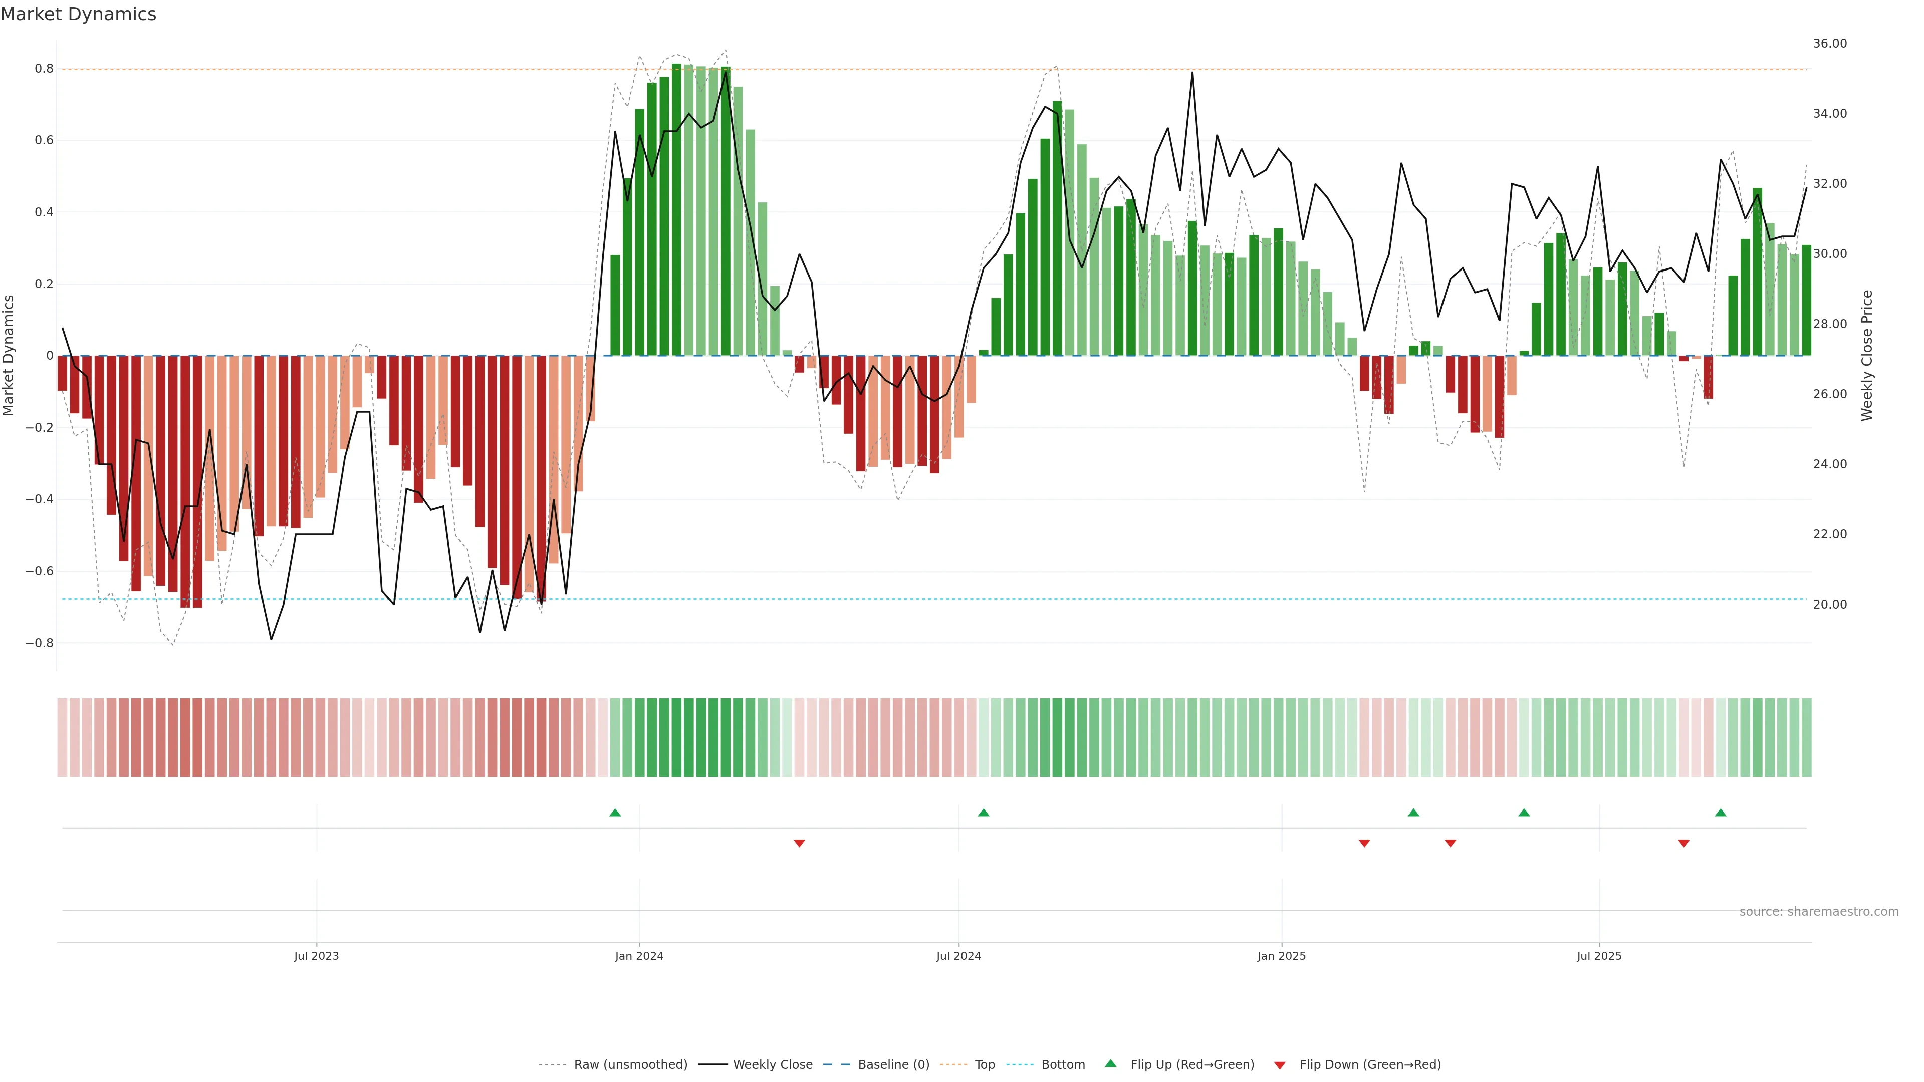Click the first green Flip Up triangle marker

pyautogui.click(x=615, y=813)
